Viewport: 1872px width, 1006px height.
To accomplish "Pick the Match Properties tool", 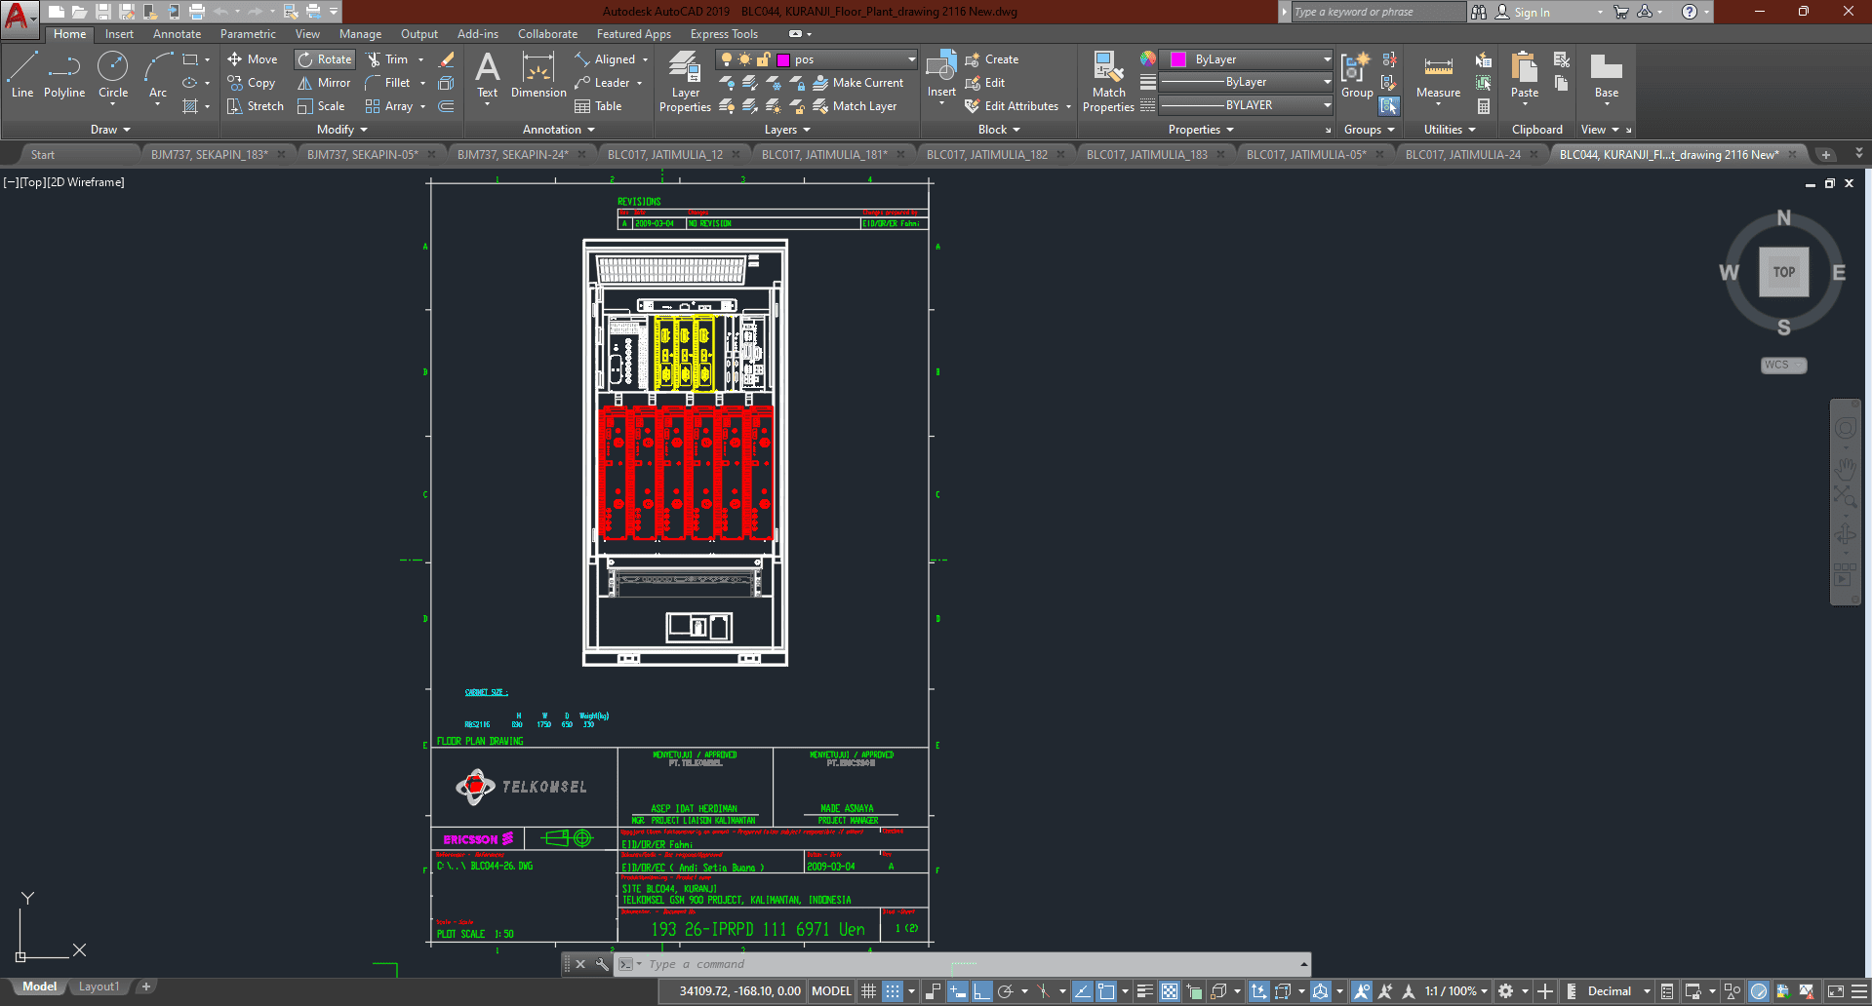I will tap(1108, 82).
